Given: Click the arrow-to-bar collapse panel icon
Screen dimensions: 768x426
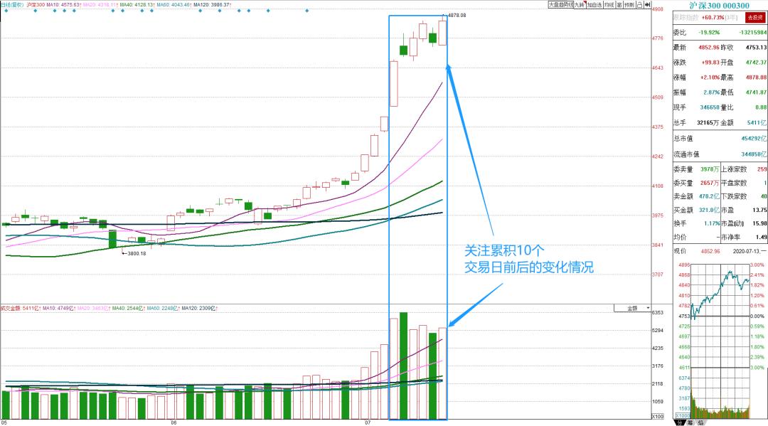Looking at the screenshot, I should (648, 5).
